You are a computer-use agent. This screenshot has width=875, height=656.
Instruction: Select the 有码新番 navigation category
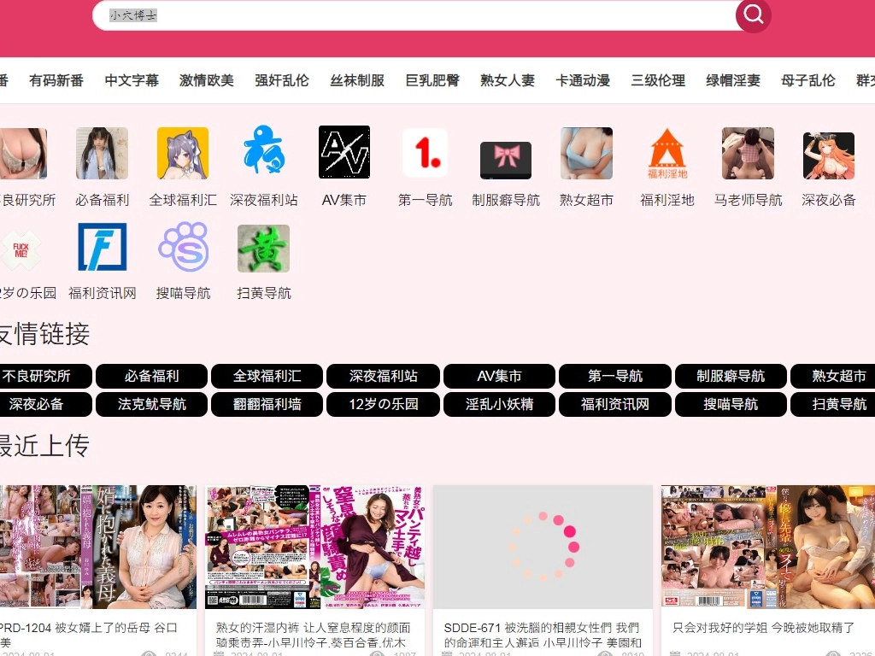(x=56, y=80)
